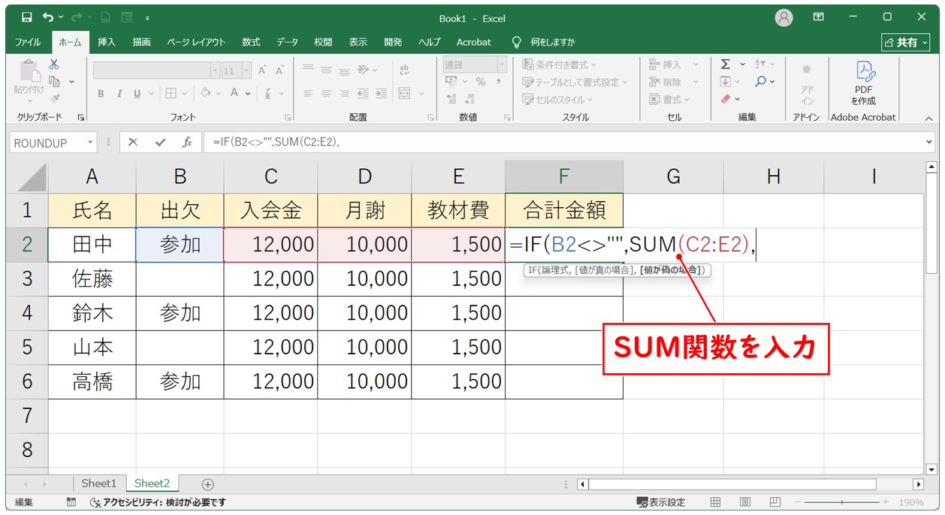Switch to Page Break Preview view
Screen dimensions: 945x515
[774, 502]
